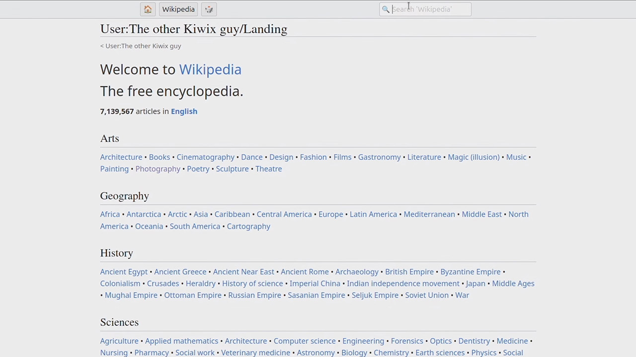Open the Caribbean link

(x=232, y=214)
